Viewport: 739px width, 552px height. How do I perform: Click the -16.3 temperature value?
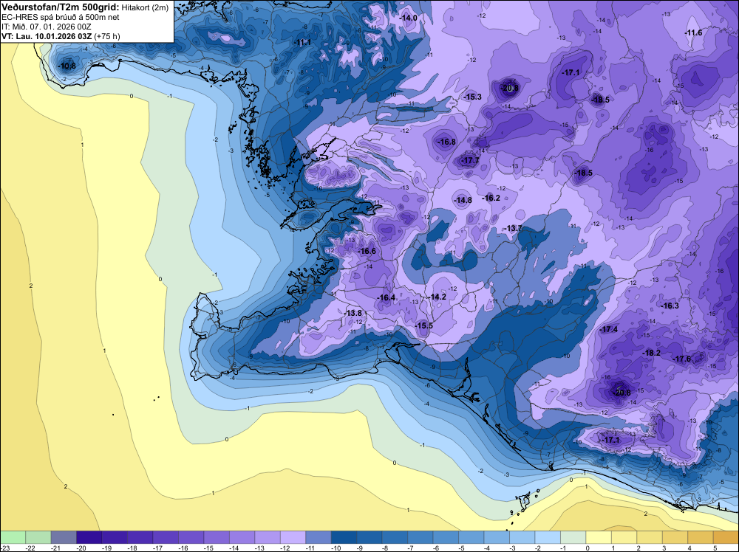click(670, 306)
